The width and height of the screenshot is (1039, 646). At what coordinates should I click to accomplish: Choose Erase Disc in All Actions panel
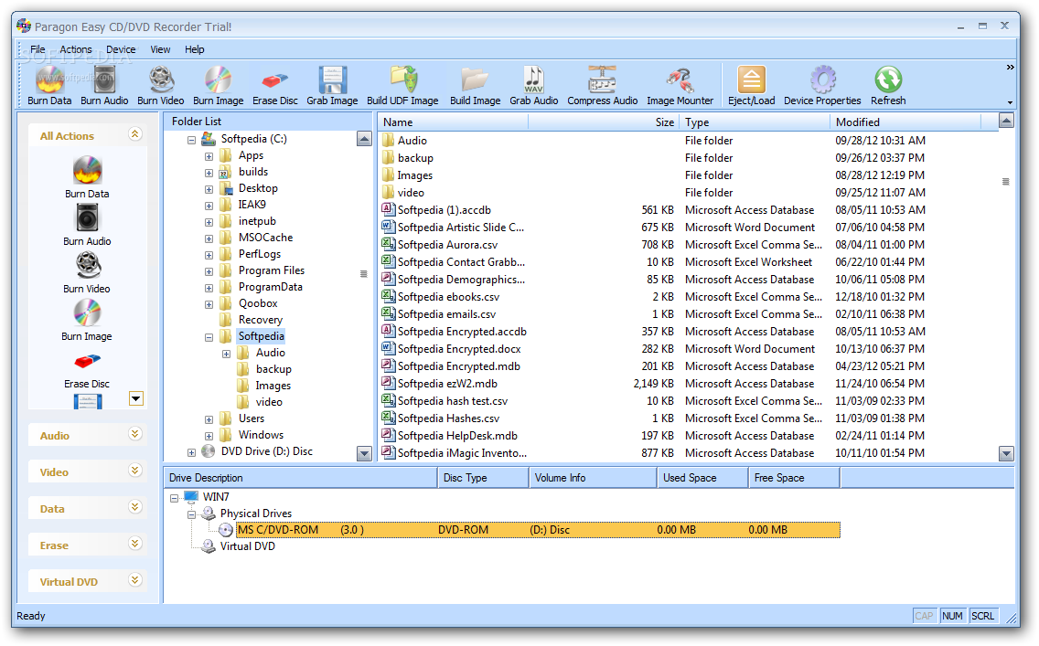pyautogui.click(x=87, y=371)
